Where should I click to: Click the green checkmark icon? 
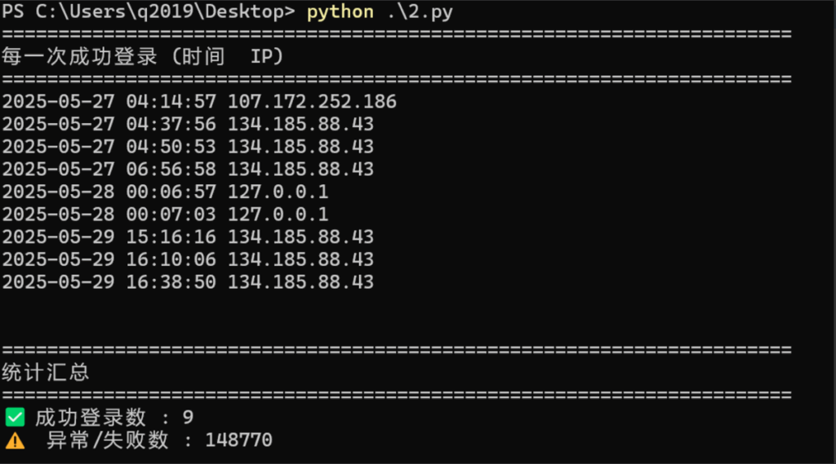[x=15, y=418]
